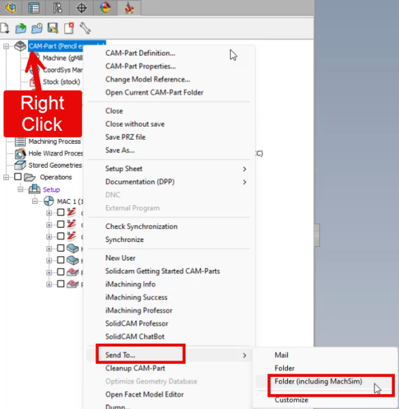This screenshot has width=399, height=409.
Task: Select the CAM-Part cube icon in tree
Action: 20,46
